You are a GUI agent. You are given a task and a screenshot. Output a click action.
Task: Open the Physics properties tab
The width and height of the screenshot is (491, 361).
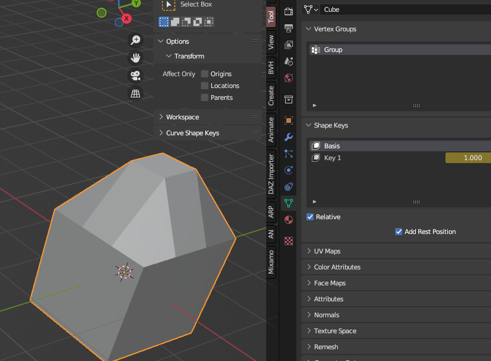point(288,170)
